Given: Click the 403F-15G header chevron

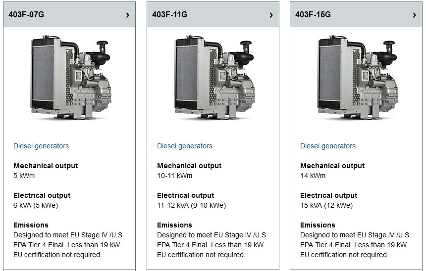Looking at the screenshot, I should click(414, 15).
